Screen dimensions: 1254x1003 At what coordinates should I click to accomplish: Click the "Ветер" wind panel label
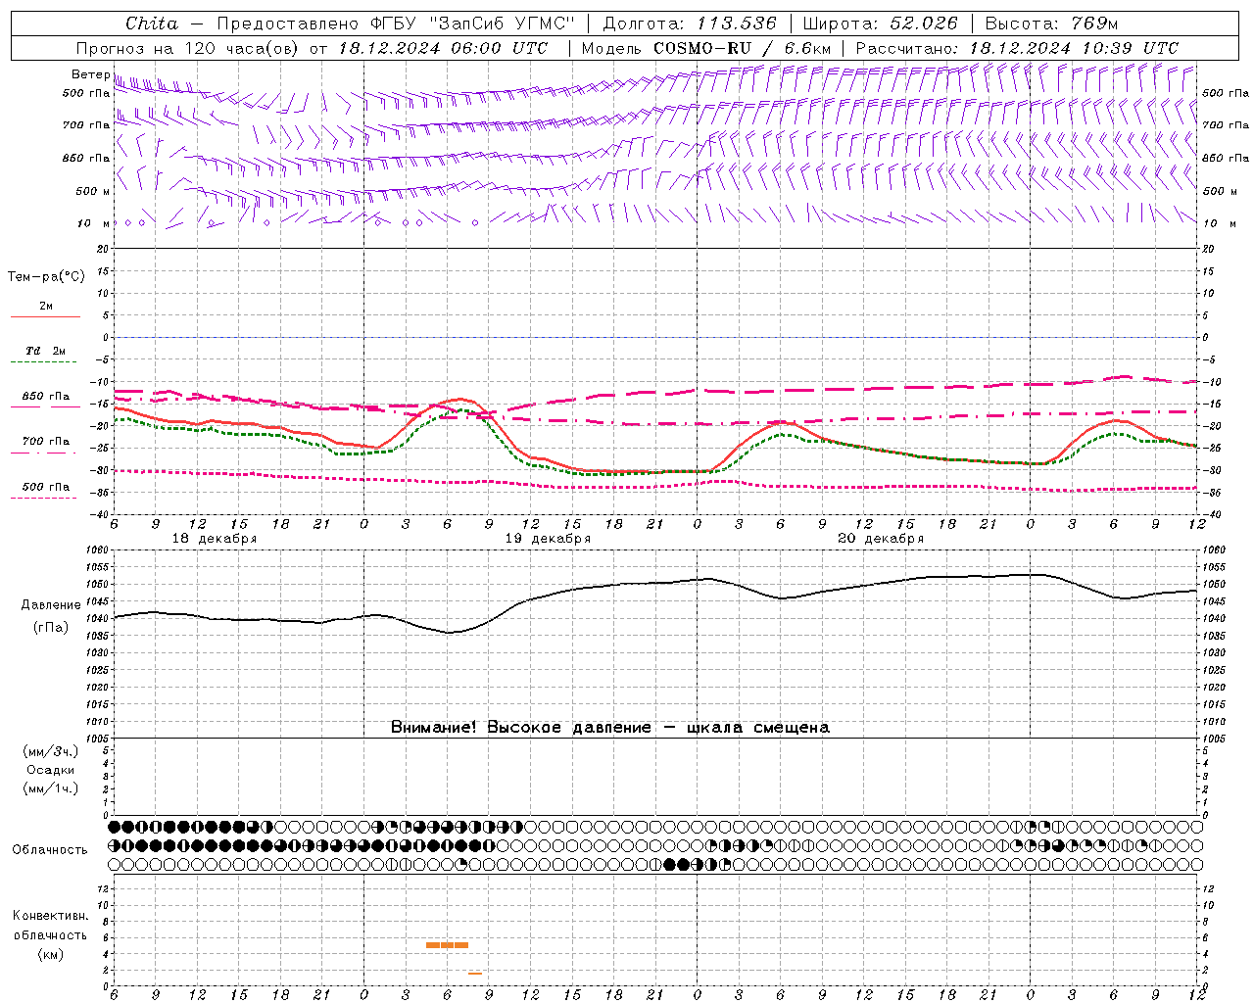(x=91, y=74)
